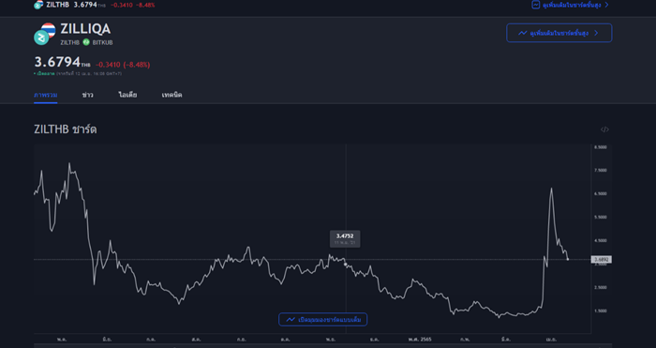The width and height of the screenshot is (656, 348).
Task: Click the ZILTHB ชาร์ต section heading
Action: point(66,129)
